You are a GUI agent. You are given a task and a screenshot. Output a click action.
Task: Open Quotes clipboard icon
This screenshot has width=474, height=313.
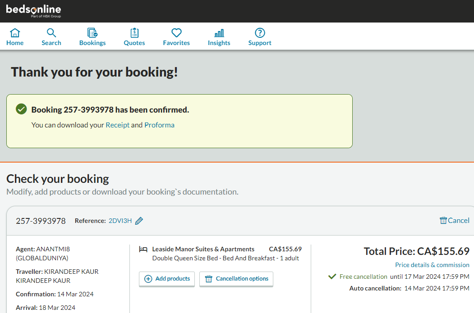point(134,33)
